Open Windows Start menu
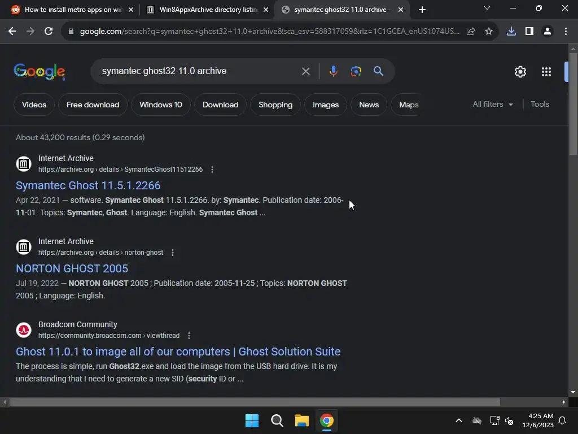This screenshot has width=578, height=434. (252, 420)
